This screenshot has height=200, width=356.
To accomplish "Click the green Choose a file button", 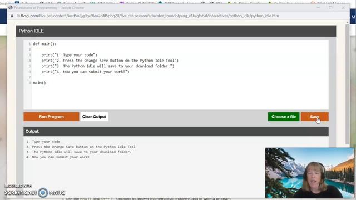I will click(284, 117).
